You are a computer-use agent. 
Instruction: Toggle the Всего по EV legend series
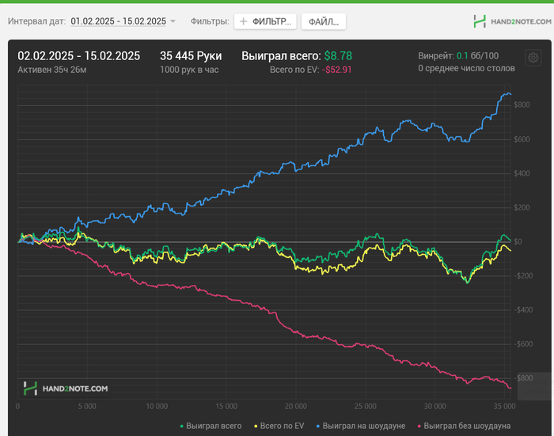tap(279, 426)
